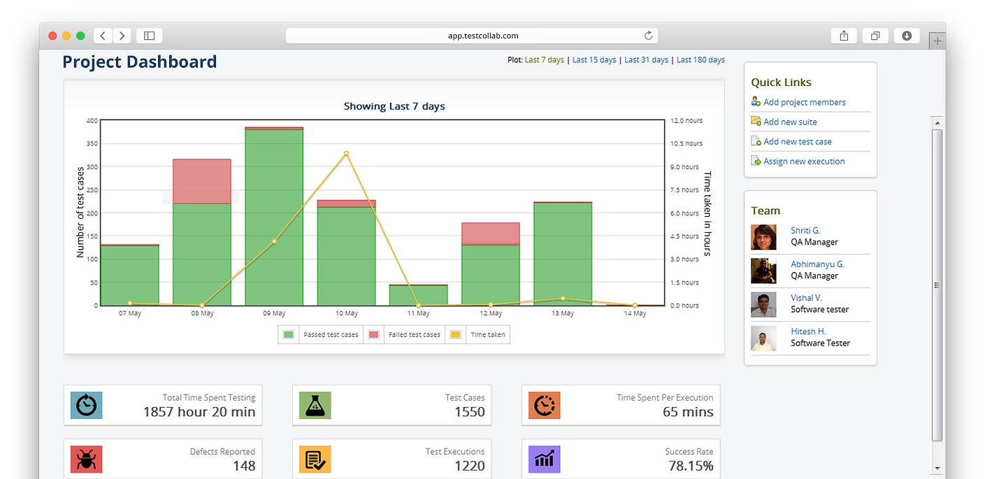Click the Total Time Spent Testing clock icon
The width and height of the screenshot is (985, 479).
pos(87,405)
